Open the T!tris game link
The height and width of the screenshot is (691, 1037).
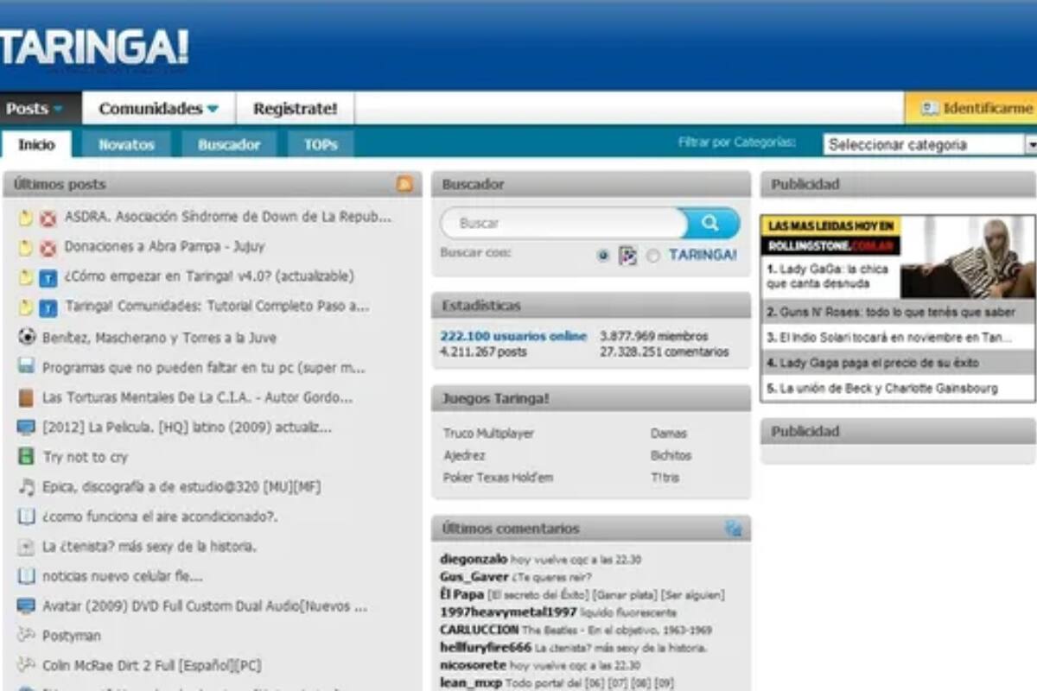click(x=667, y=478)
